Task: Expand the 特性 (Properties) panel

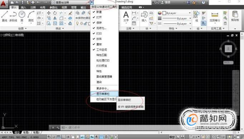Action: click(173, 29)
